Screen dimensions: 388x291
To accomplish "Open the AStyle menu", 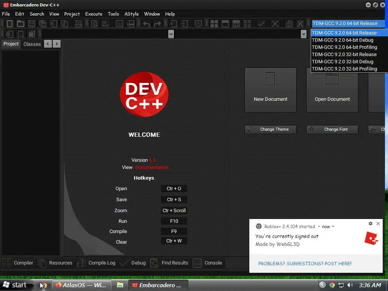I will tap(131, 14).
